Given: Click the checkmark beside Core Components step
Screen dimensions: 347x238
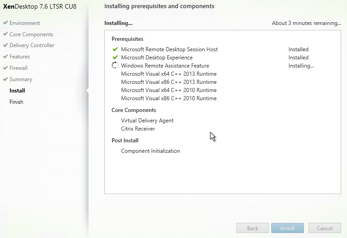Looking at the screenshot, I should [x=5, y=34].
